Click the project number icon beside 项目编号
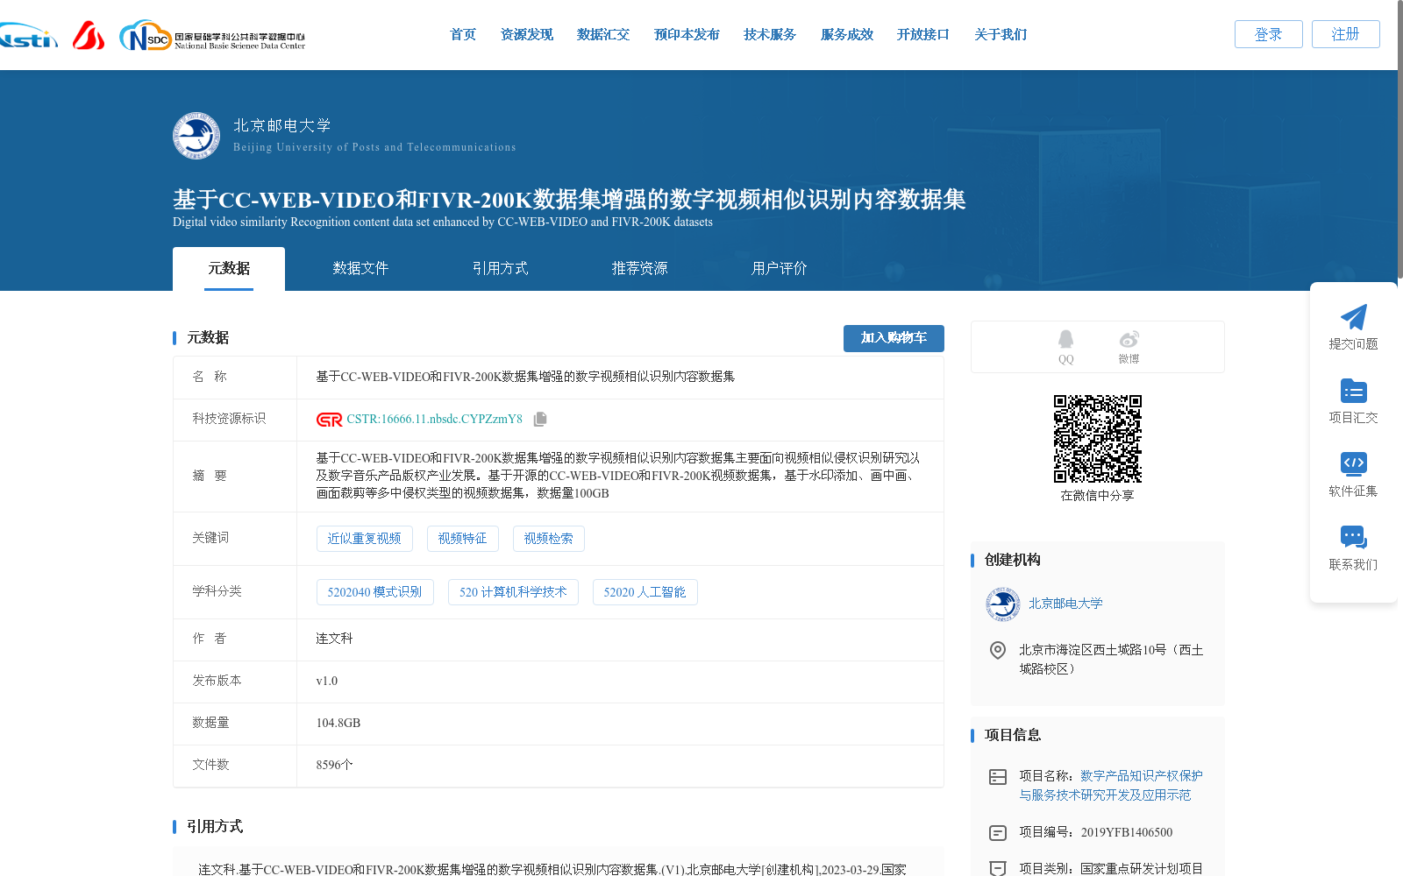The height and width of the screenshot is (876, 1403). point(998,833)
